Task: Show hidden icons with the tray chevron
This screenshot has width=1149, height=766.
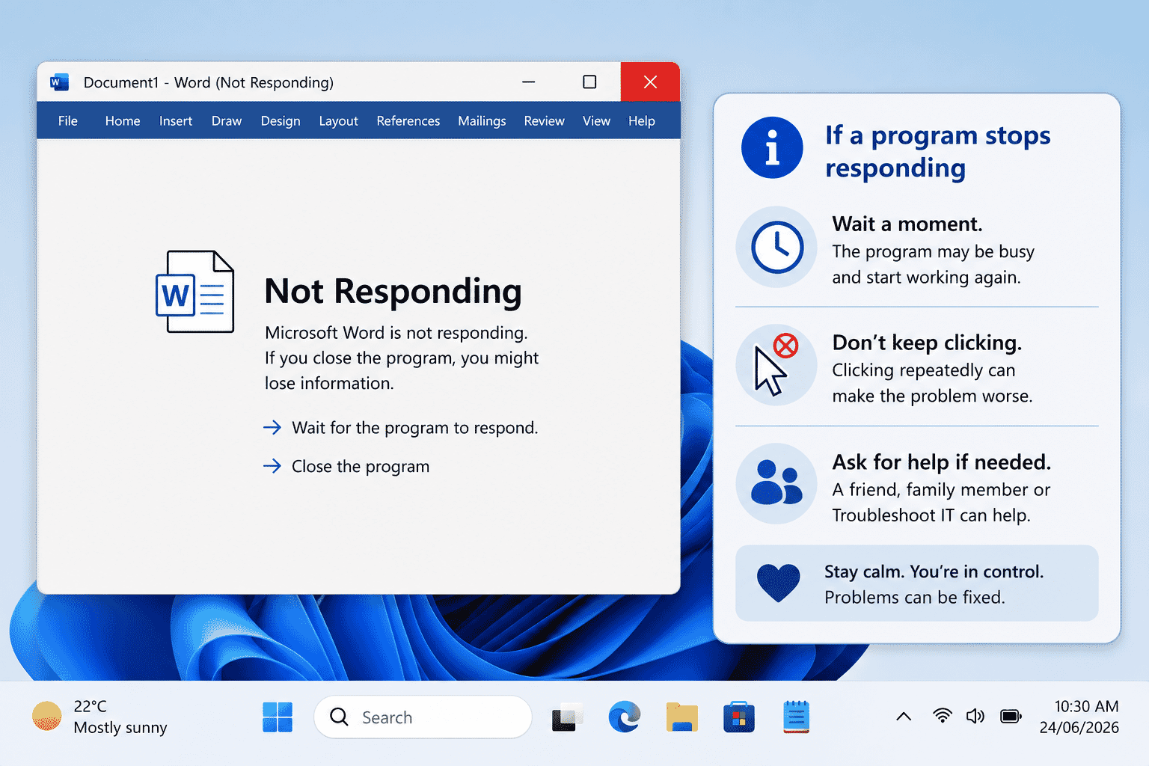Action: coord(904,717)
